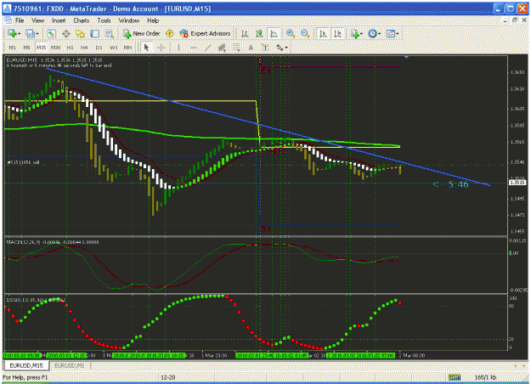Switch to the H1 timeframe

click(71, 48)
